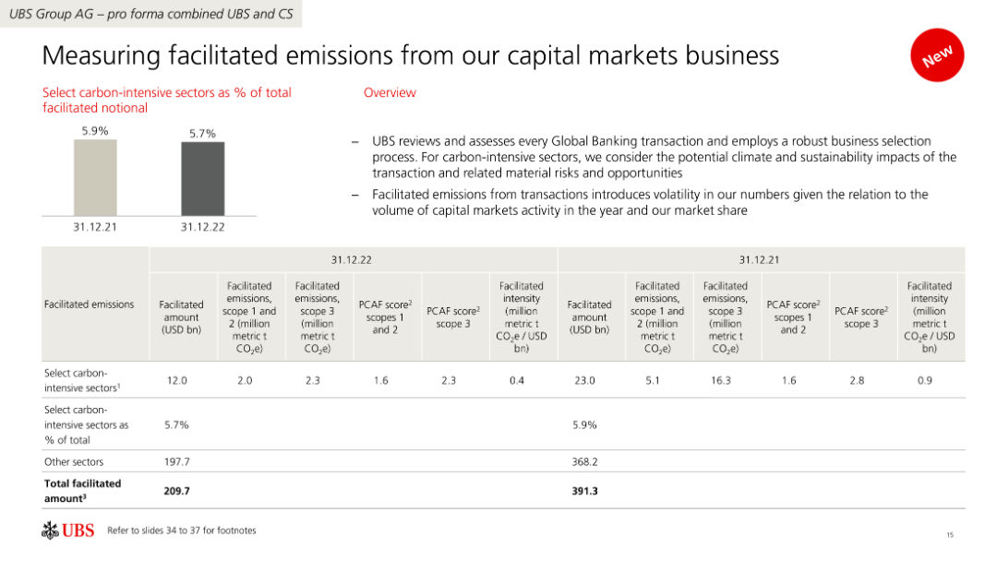Click the 31.12.21 chart axis label
The width and height of the screenshot is (997, 561).
click(95, 227)
